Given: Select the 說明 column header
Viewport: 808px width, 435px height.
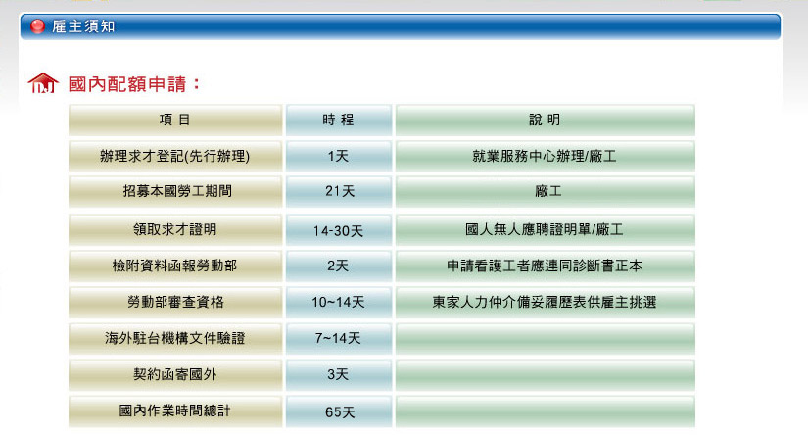Looking at the screenshot, I should click(545, 120).
